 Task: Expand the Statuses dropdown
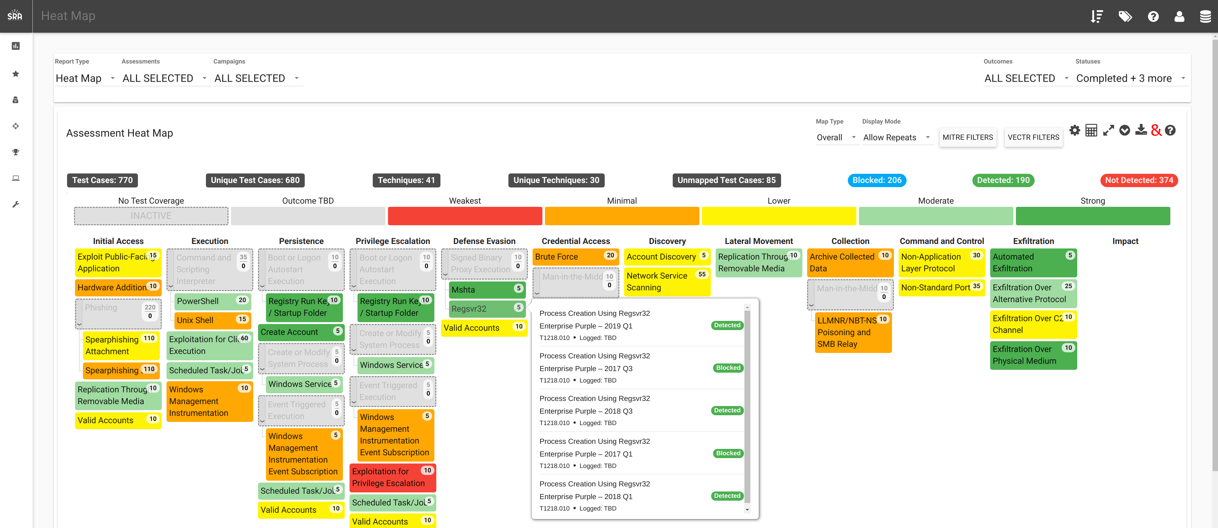coord(1130,78)
